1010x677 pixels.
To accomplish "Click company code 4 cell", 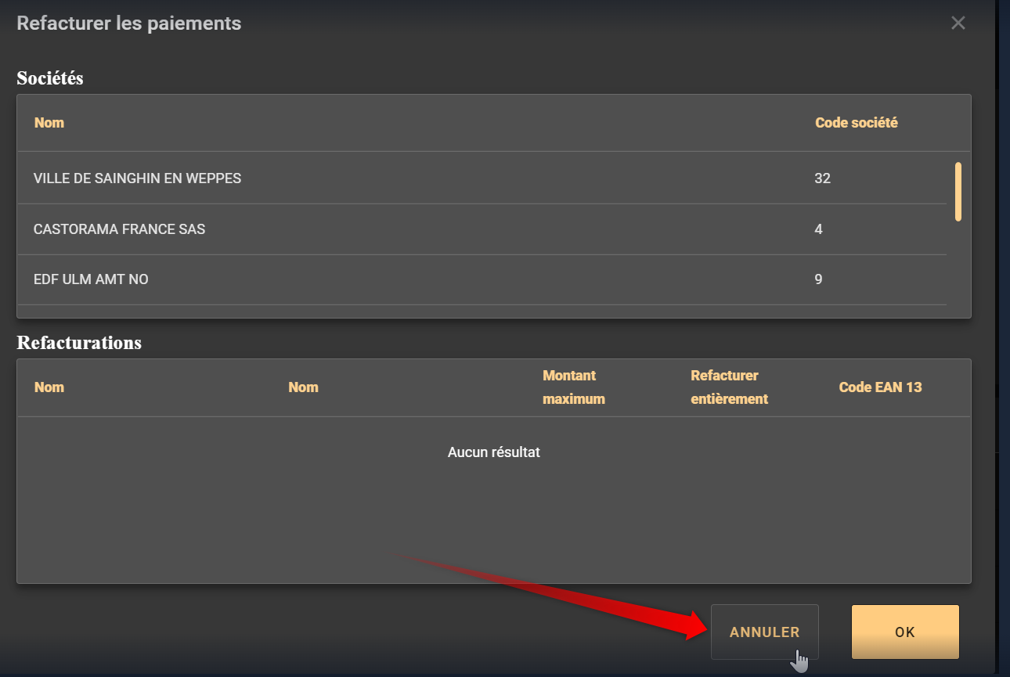I will coord(818,229).
